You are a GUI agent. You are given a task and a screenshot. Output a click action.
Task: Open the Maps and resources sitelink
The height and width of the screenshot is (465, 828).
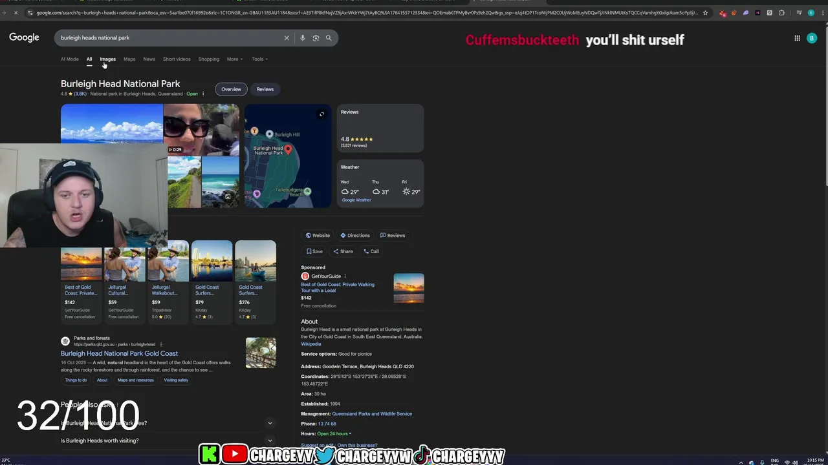(x=136, y=380)
